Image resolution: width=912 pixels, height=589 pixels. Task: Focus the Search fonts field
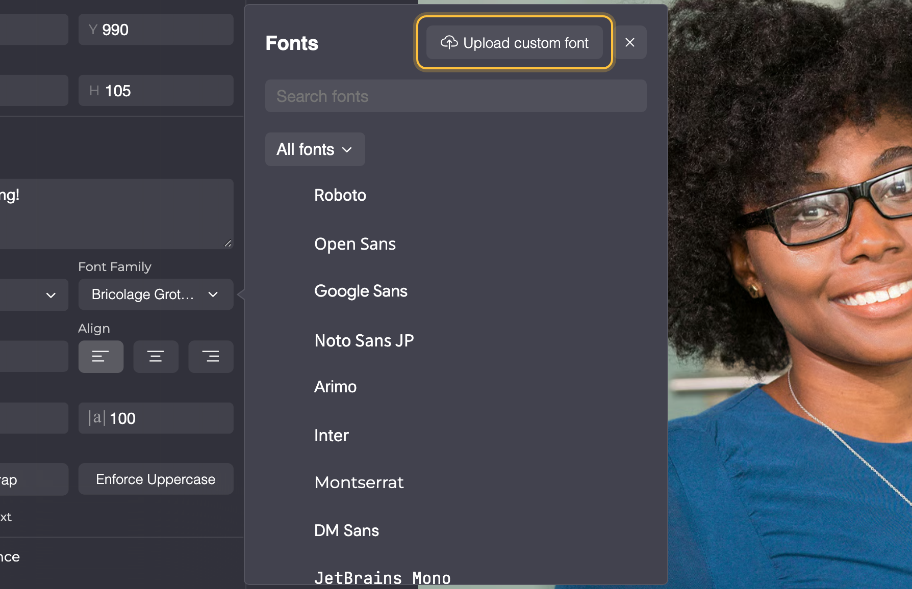456,96
